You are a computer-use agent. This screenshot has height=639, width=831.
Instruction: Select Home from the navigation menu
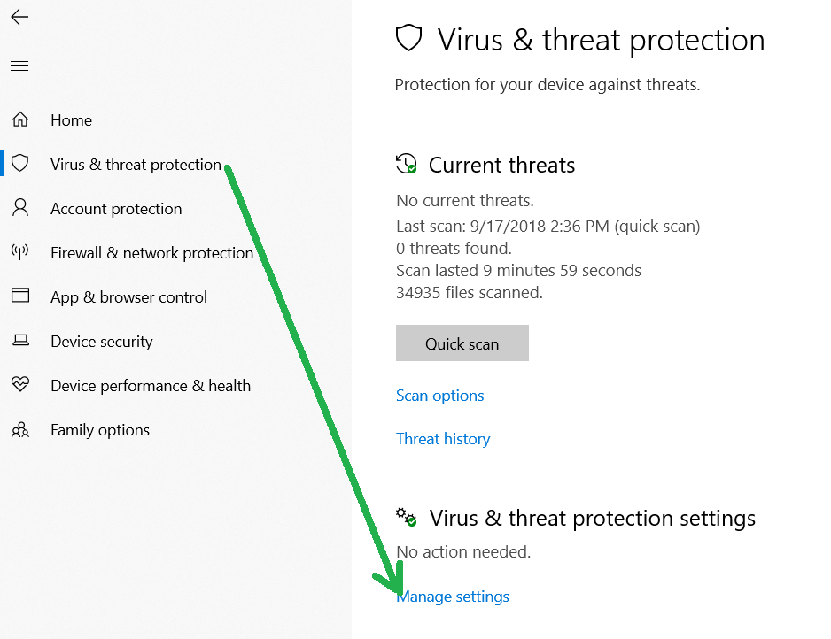71,119
